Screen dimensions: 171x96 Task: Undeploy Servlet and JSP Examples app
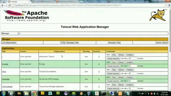coord(130,77)
